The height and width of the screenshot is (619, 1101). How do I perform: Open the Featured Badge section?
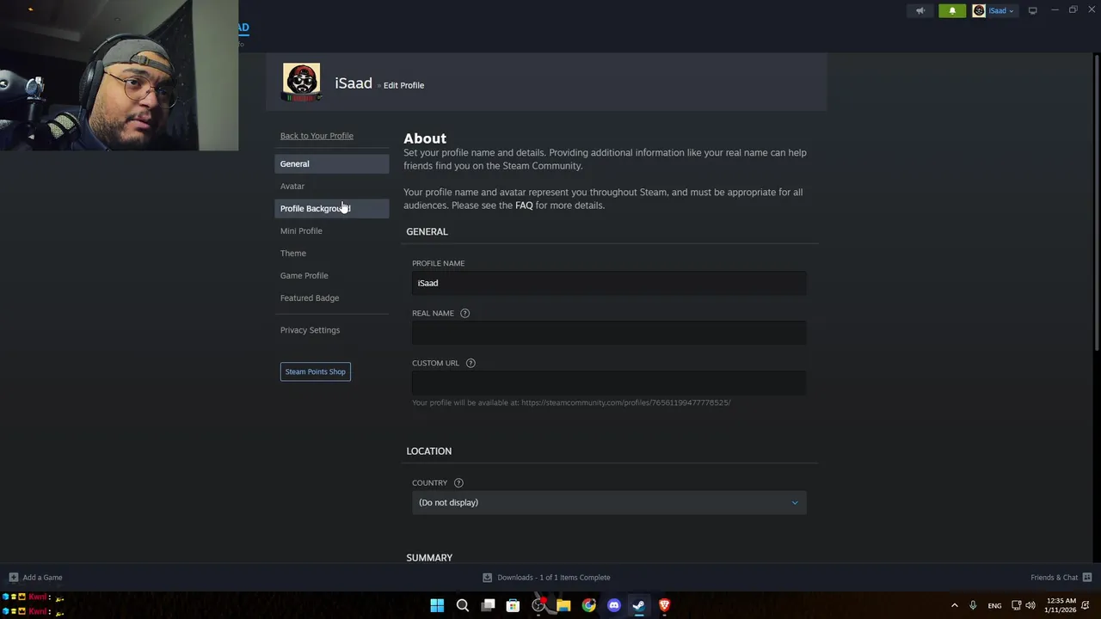(332, 297)
